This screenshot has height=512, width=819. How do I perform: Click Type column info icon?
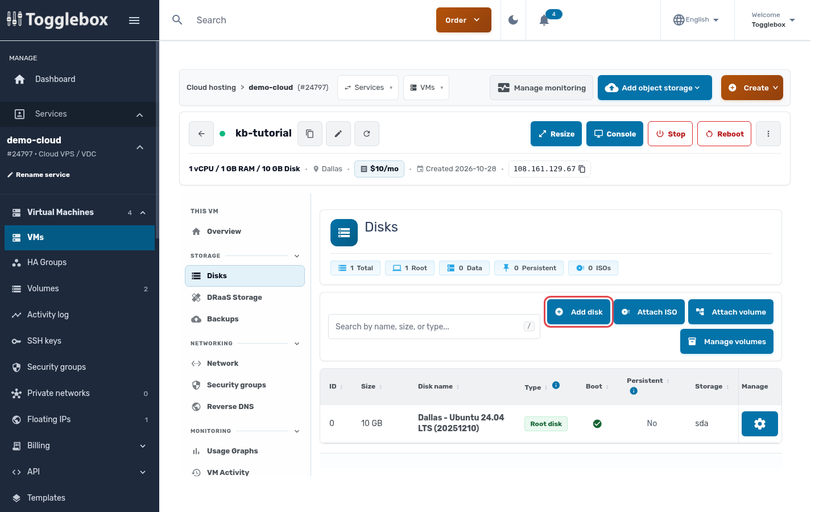(x=556, y=385)
